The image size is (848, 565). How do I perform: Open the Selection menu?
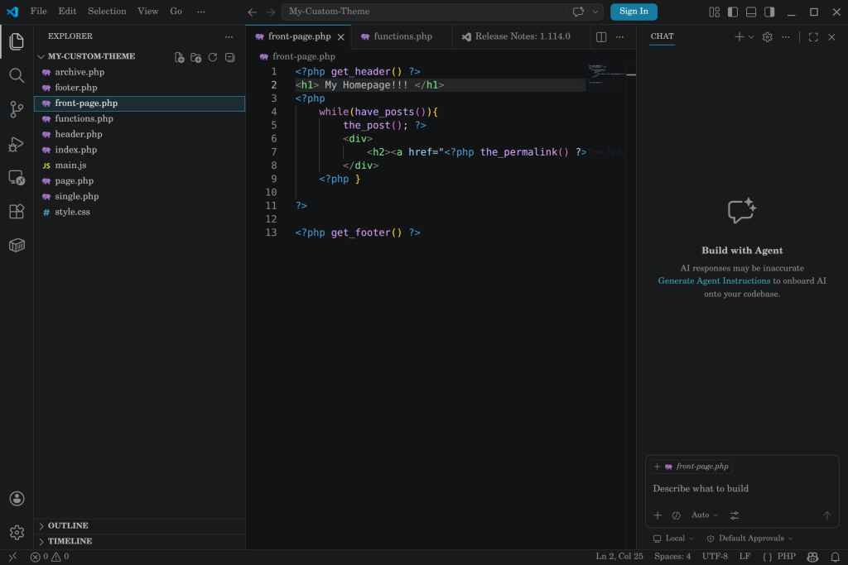107,12
